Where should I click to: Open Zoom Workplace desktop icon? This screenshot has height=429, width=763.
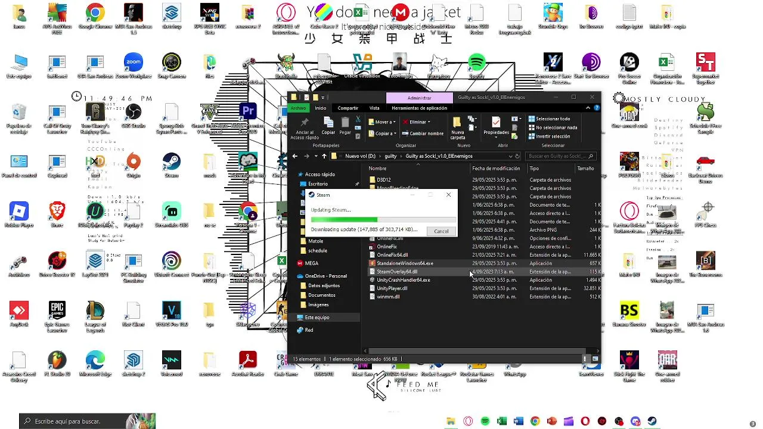pos(133,67)
